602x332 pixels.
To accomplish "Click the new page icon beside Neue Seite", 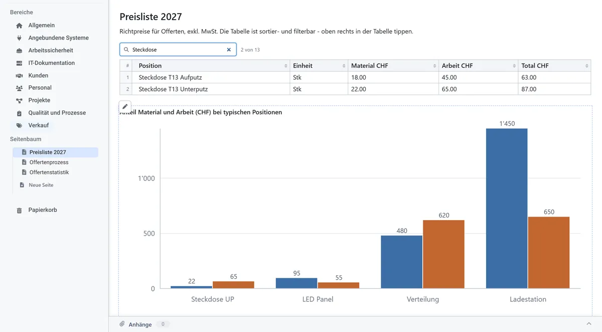I will tap(22, 185).
